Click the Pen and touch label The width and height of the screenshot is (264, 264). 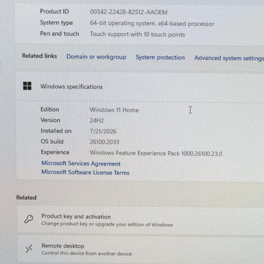click(60, 34)
